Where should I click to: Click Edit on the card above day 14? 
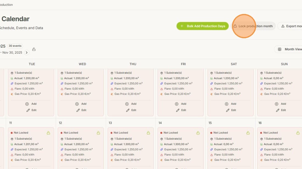coord(181,110)
